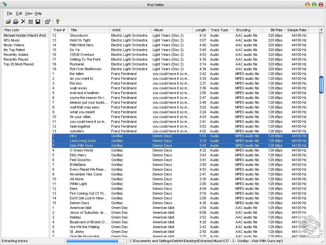This screenshot has height=245, width=326.
Task: Sort tracks by the Length column header
Action: [201, 30]
